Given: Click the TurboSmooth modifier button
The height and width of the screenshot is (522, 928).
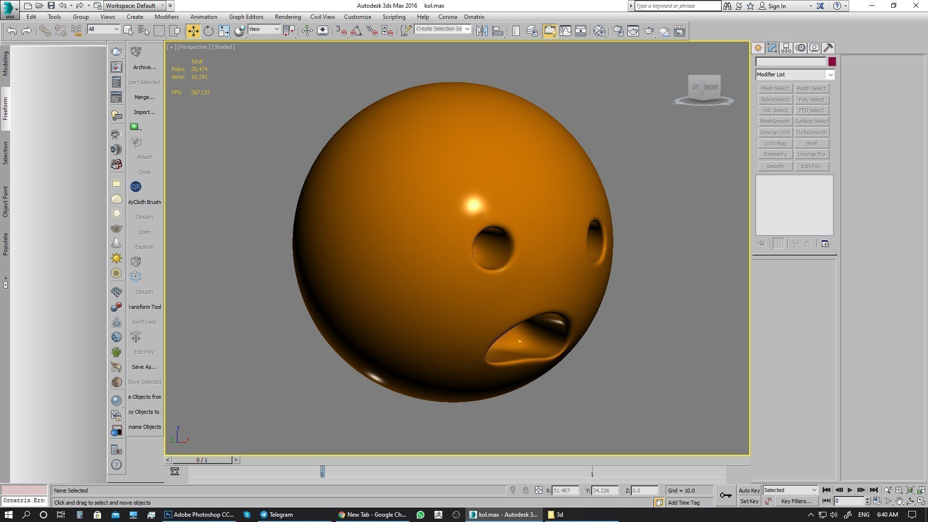Looking at the screenshot, I should tap(811, 132).
